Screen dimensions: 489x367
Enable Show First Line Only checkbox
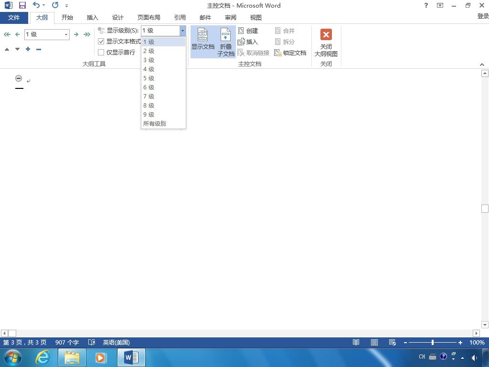pos(101,52)
